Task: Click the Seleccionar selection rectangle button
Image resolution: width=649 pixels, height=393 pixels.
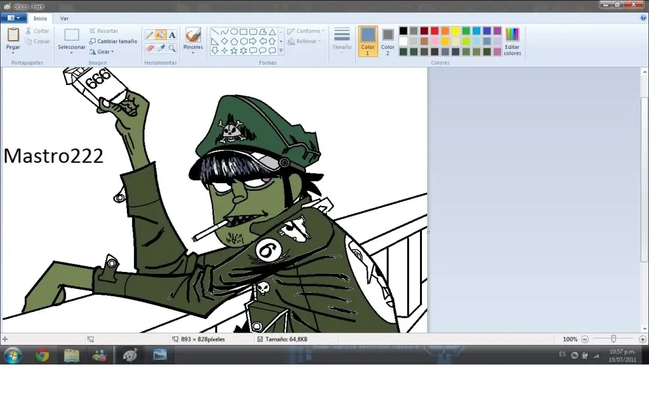Action: pyautogui.click(x=71, y=35)
